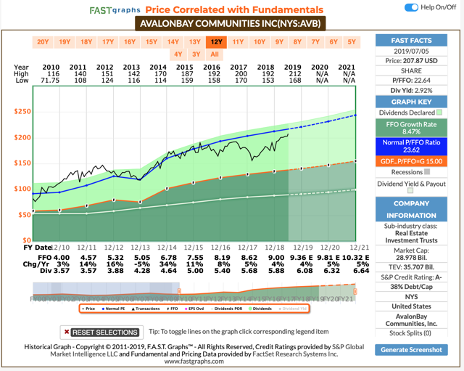Image resolution: width=464 pixels, height=371 pixels.
Task: Select the 5Y time range tab
Action: pyautogui.click(x=352, y=42)
